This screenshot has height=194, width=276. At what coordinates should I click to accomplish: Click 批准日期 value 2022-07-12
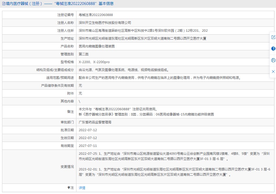88,130
